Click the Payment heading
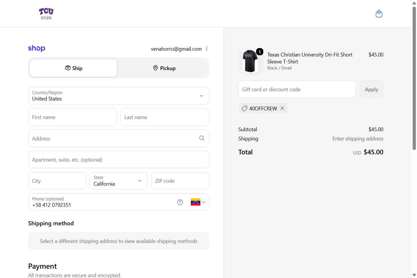 tap(42, 266)
